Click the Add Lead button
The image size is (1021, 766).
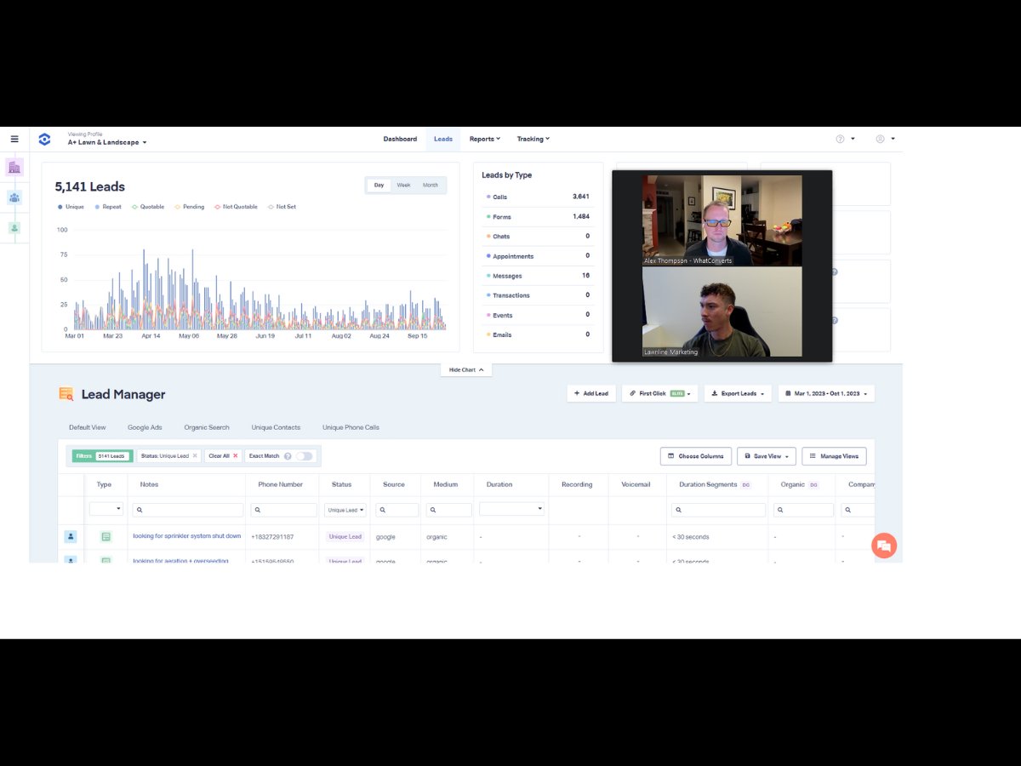click(x=590, y=393)
